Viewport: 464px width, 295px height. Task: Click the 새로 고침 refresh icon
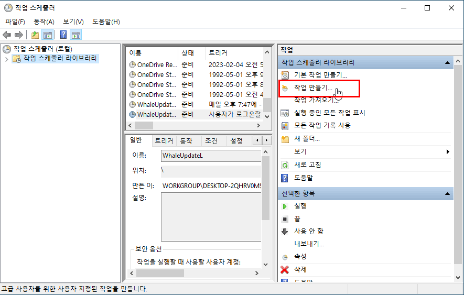tap(285, 165)
